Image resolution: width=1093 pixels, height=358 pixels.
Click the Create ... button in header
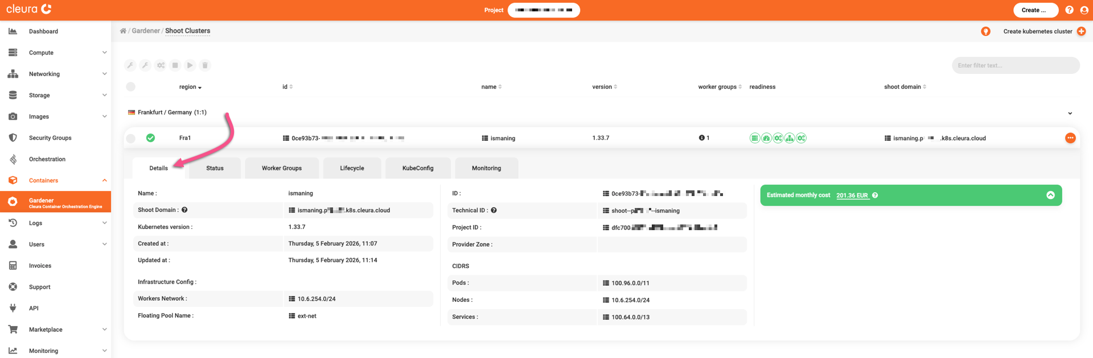(x=1035, y=10)
